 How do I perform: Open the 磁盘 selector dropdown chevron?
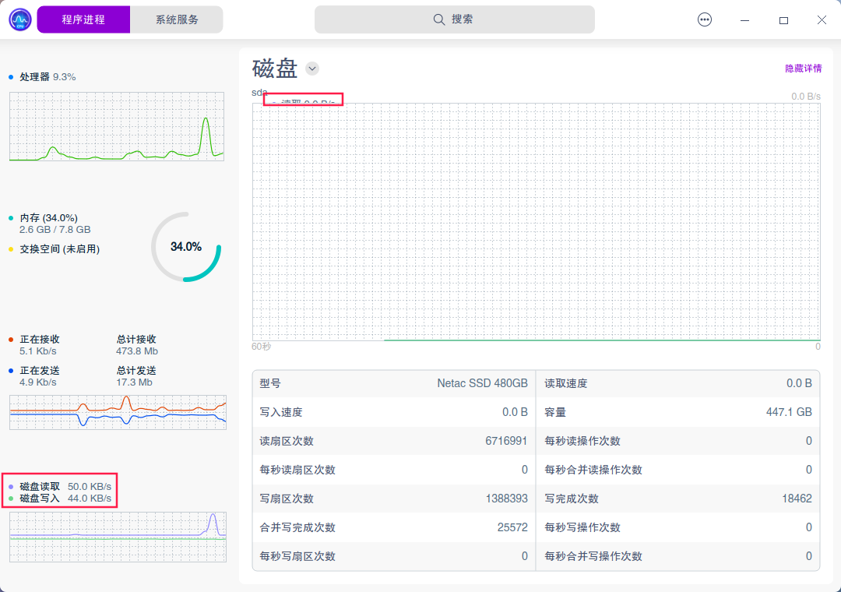click(312, 69)
